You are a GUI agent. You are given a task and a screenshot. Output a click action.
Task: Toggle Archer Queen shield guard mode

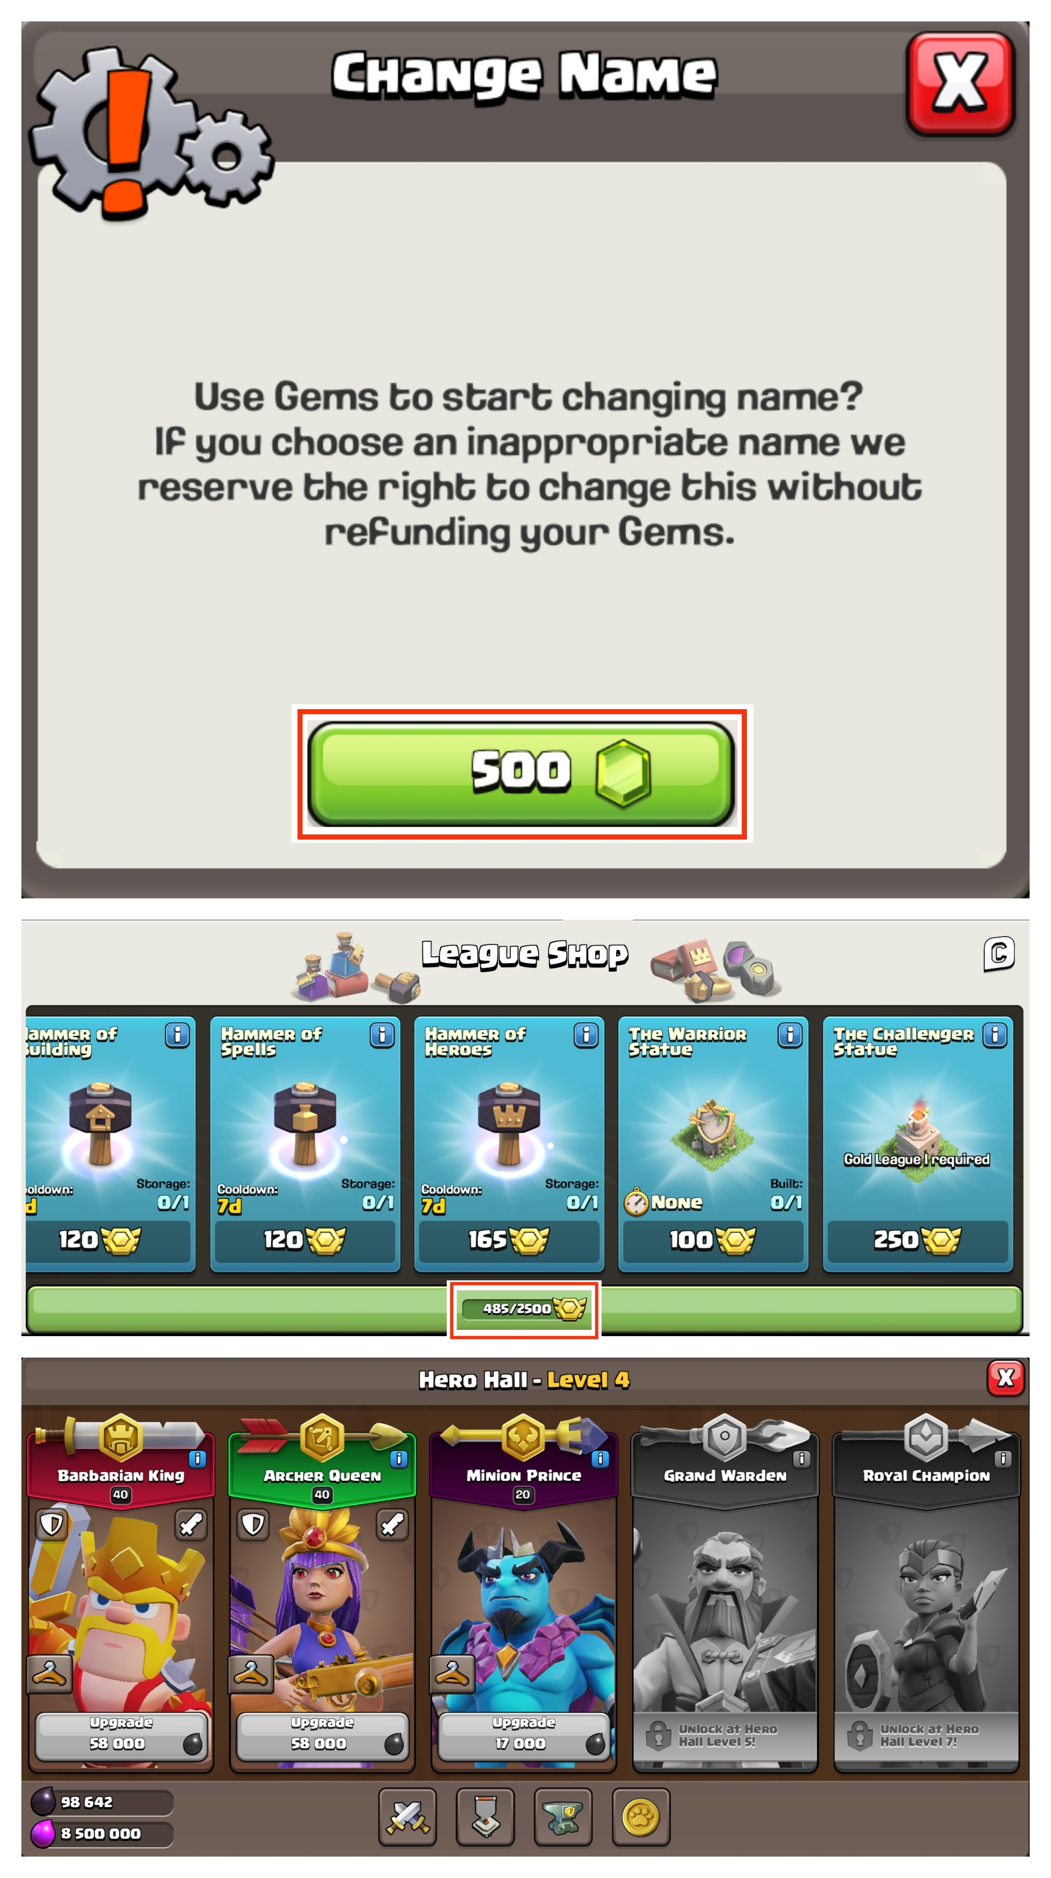pos(253,1523)
